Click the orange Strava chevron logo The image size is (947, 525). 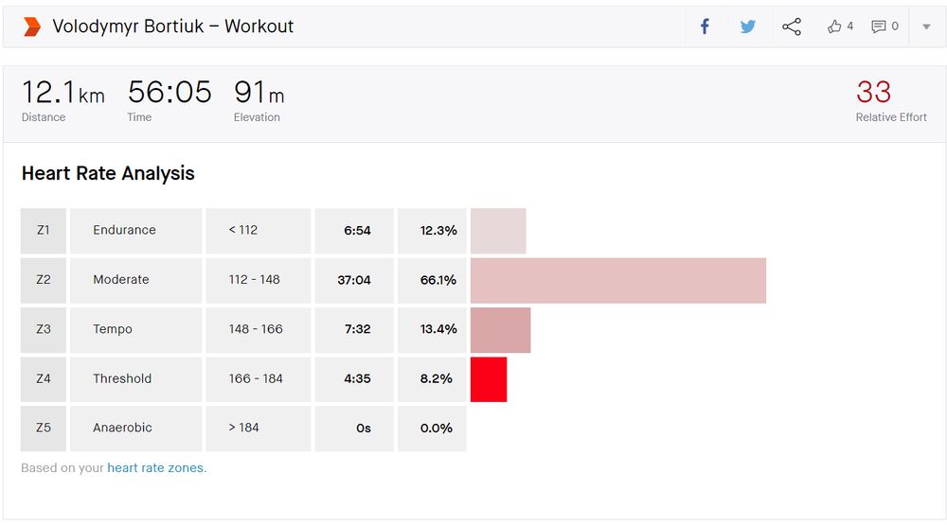(31, 26)
